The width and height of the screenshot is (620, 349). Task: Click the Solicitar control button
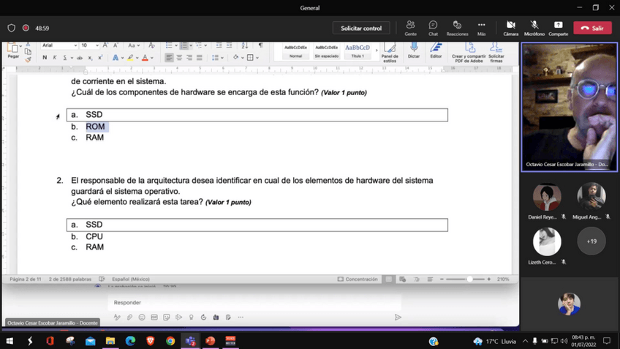(361, 28)
